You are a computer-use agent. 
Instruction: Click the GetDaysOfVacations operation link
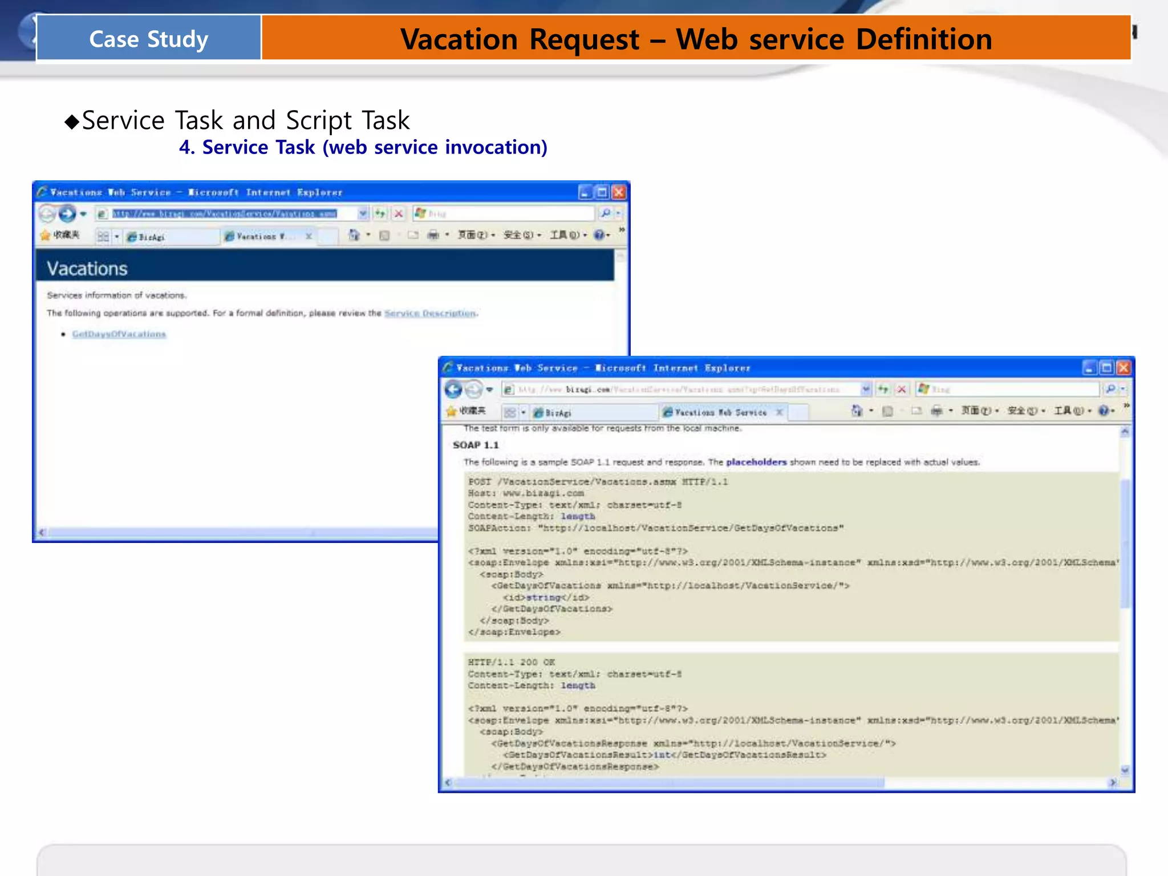click(119, 334)
